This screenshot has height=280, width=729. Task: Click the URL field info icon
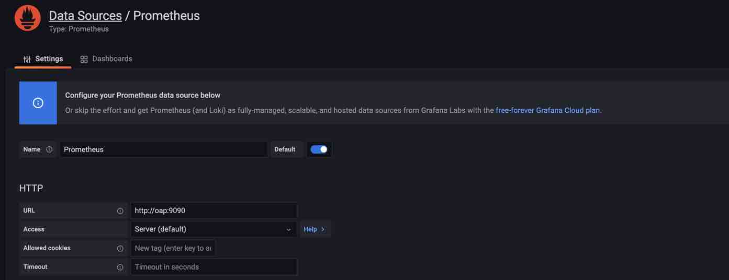pos(120,211)
